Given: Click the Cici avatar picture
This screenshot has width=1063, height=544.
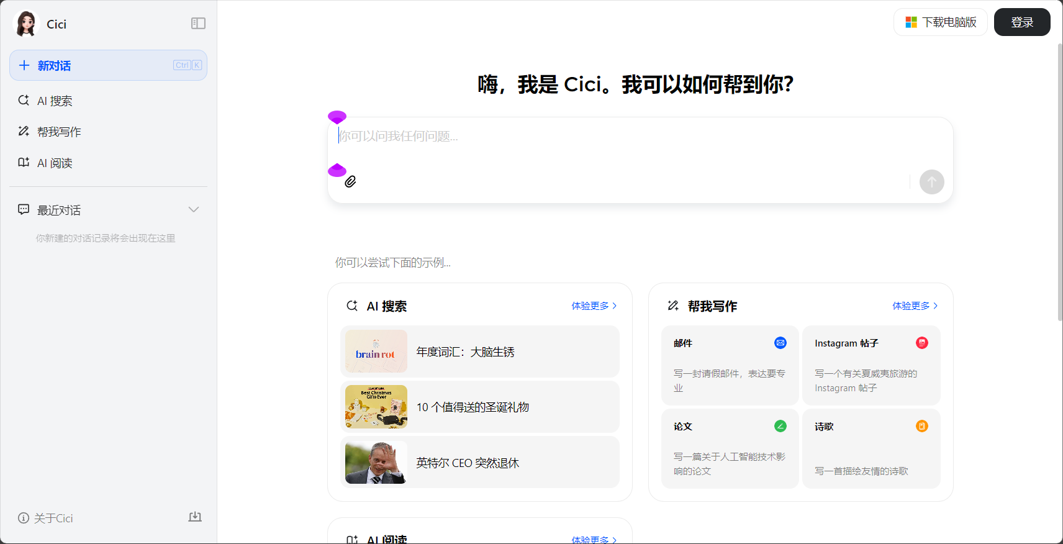Looking at the screenshot, I should 26,24.
